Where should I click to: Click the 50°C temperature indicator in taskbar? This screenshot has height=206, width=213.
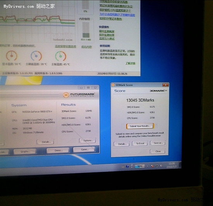(140, 166)
